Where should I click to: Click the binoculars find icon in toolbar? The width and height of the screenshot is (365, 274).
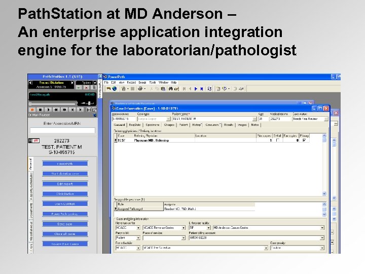(x=171, y=89)
